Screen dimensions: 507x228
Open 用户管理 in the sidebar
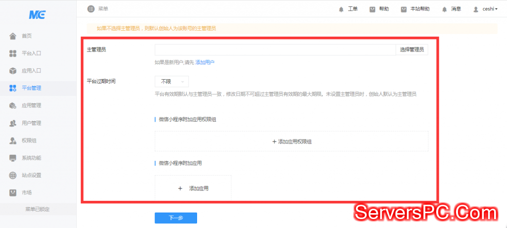38,123
